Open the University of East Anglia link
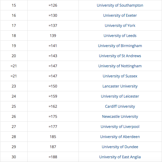This screenshot has height=162, width=162. pyautogui.click(x=120, y=157)
